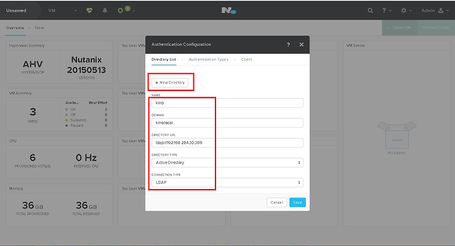Expand the tasks indicator dropdown arrow
Screen dimensions: 455x246
133,11
